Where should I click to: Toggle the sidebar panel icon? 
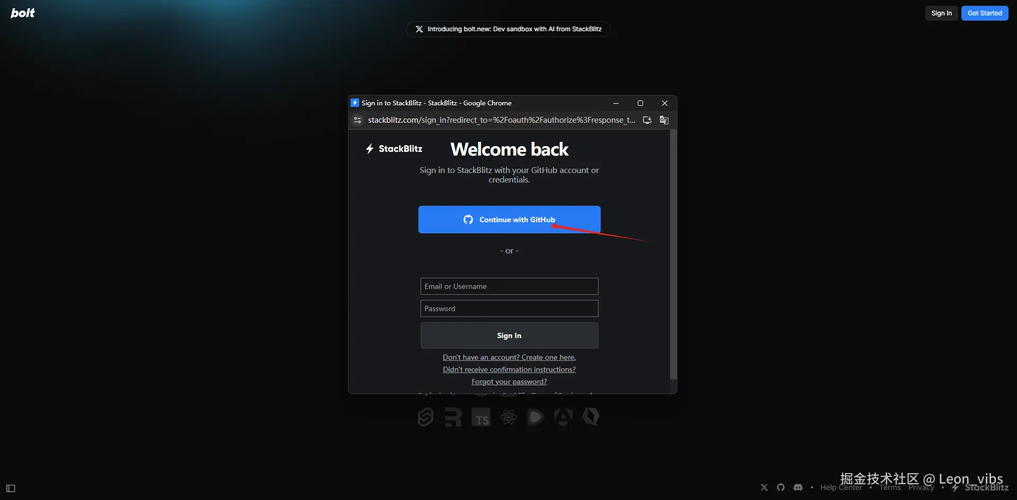pos(11,488)
